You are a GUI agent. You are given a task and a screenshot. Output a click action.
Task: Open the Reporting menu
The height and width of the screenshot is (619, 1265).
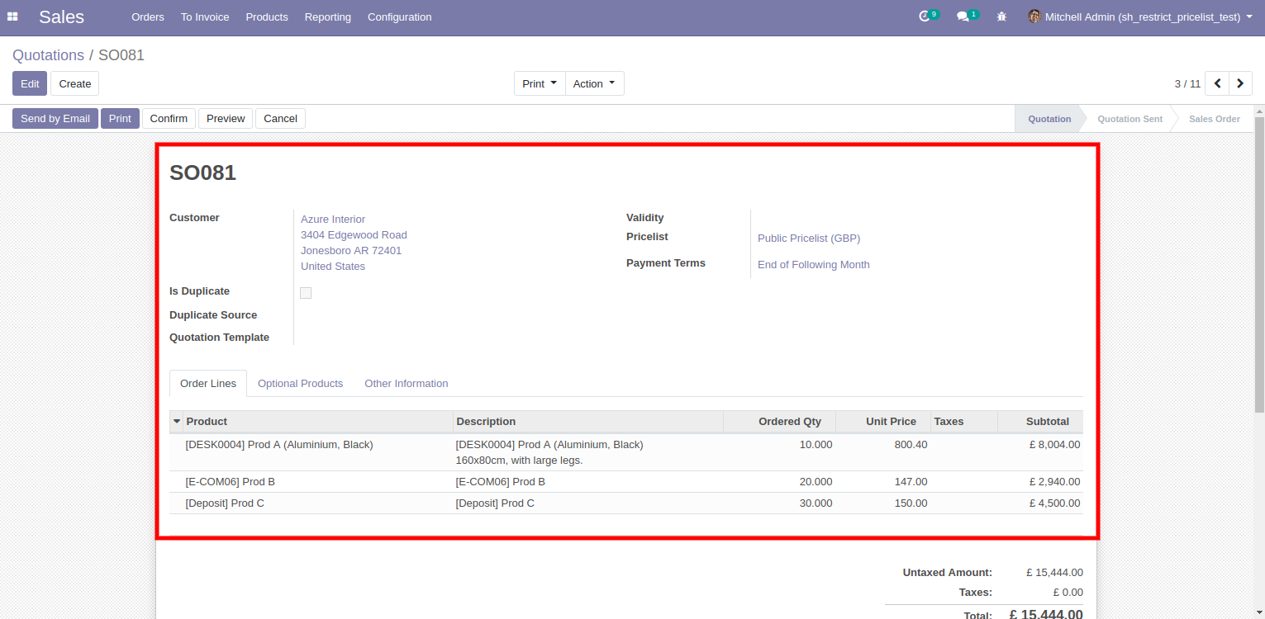327,17
